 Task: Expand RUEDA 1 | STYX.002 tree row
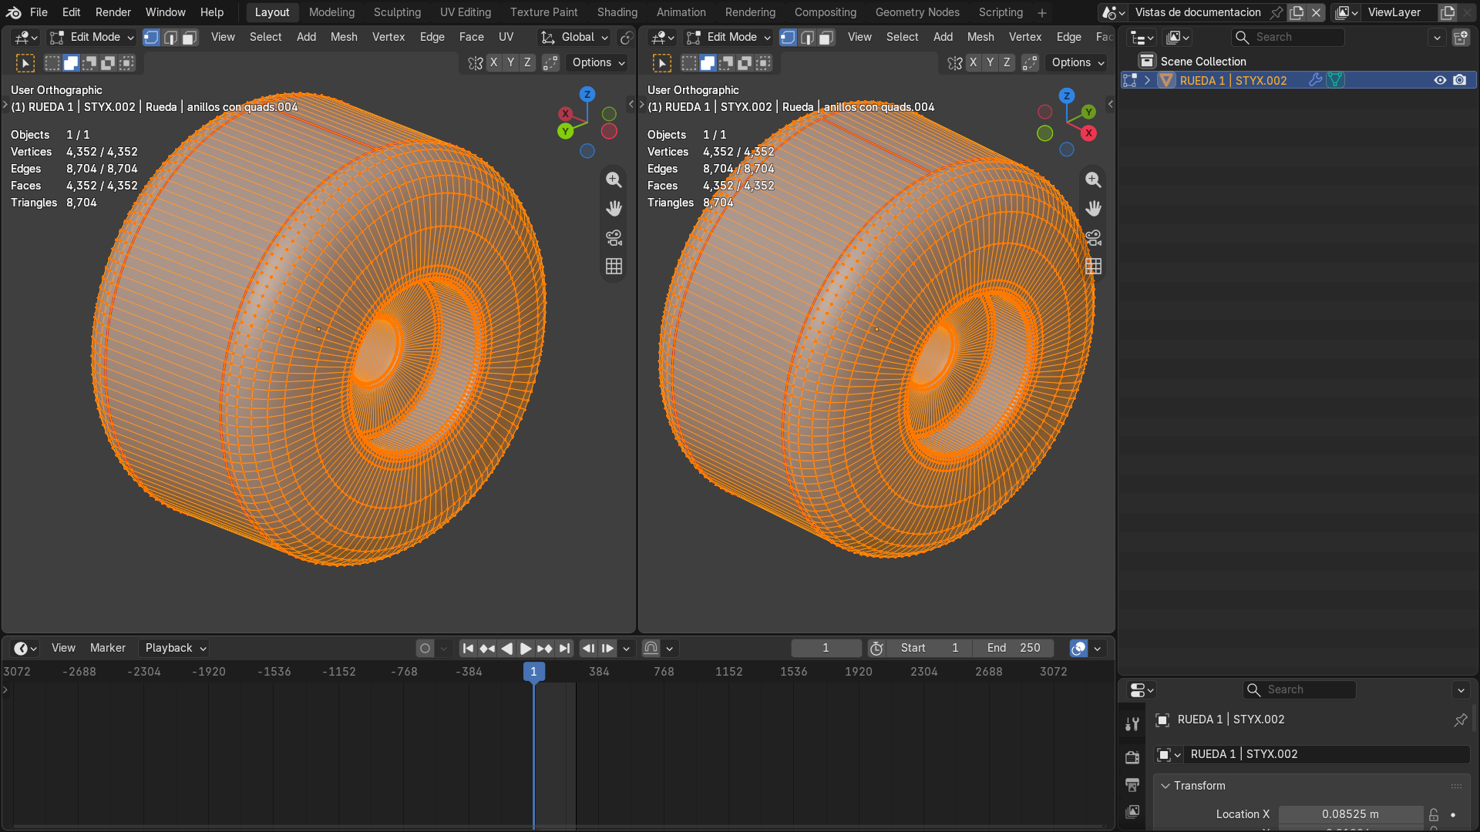click(x=1147, y=80)
